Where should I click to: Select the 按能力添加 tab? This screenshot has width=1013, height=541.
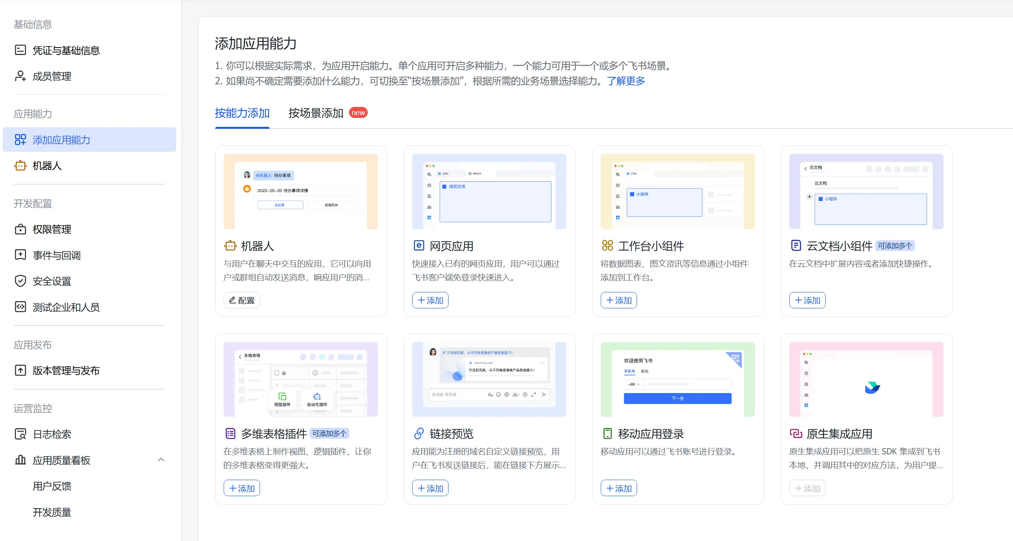(242, 113)
